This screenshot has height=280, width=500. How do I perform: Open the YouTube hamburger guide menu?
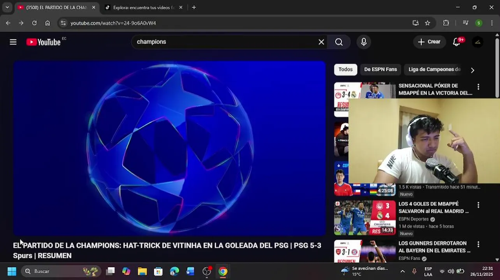pyautogui.click(x=13, y=42)
